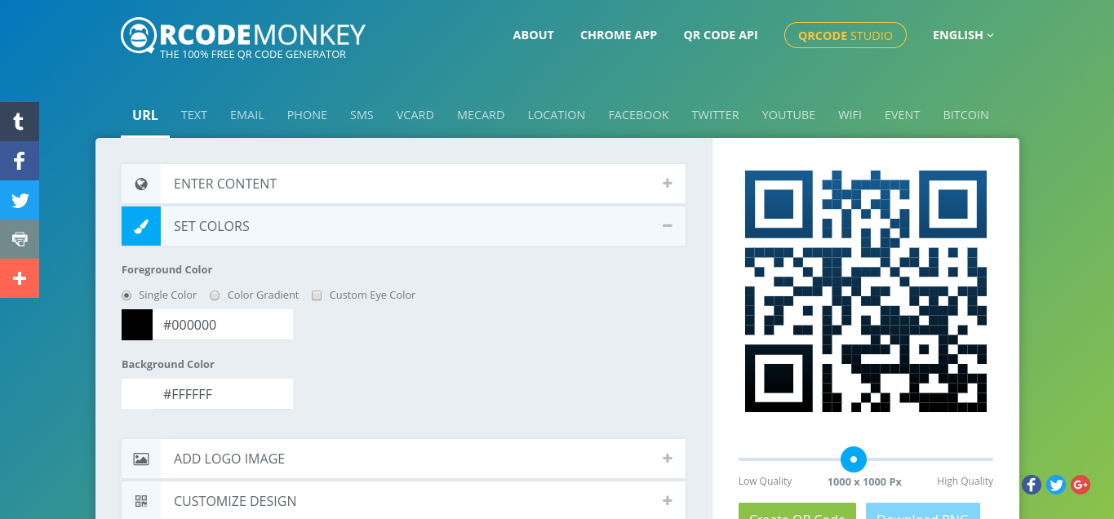
Task: Switch to the Email tab
Action: pos(247,115)
